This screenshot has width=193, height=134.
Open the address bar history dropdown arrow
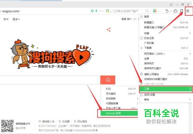102,11
